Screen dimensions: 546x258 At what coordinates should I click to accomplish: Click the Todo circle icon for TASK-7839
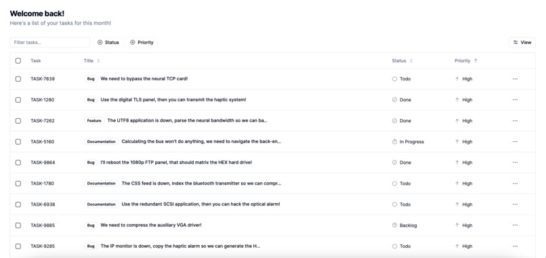[x=394, y=79]
